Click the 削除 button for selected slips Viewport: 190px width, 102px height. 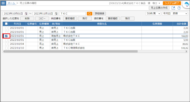(x=27, y=19)
